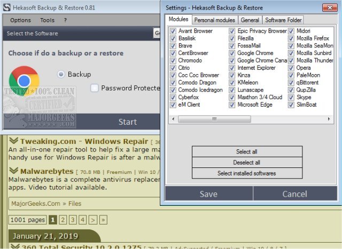The width and height of the screenshot is (342, 249).
Task: Toggle the Comodo Dragon checkbox
Action: pyautogui.click(x=173, y=83)
